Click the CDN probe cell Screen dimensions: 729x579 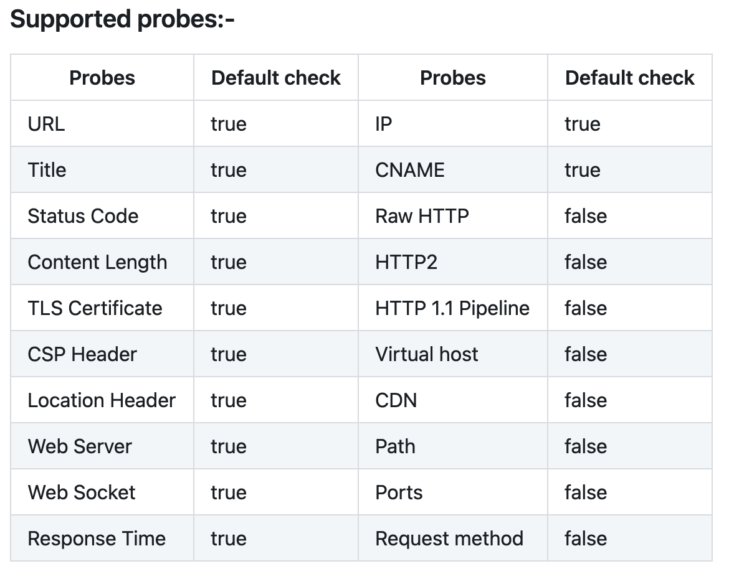point(453,400)
